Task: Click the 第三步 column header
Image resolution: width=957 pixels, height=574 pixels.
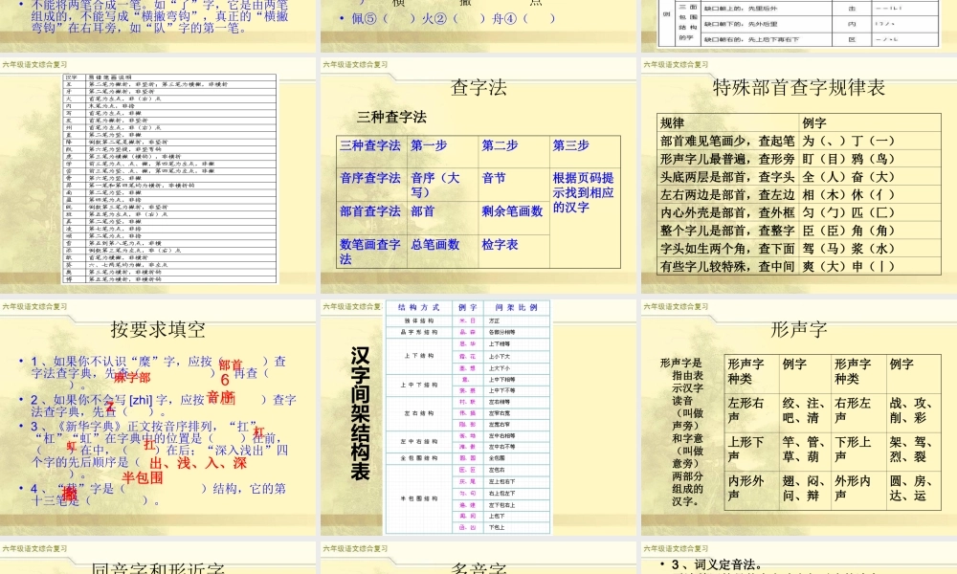Action: point(570,145)
